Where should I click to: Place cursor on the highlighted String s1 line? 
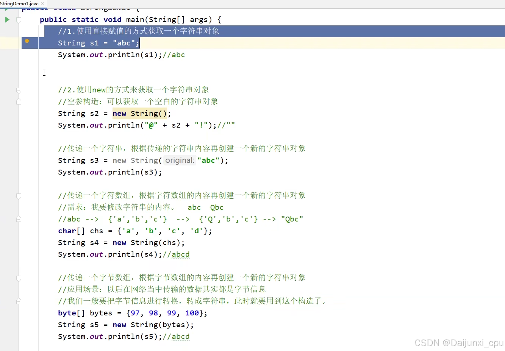(98, 43)
